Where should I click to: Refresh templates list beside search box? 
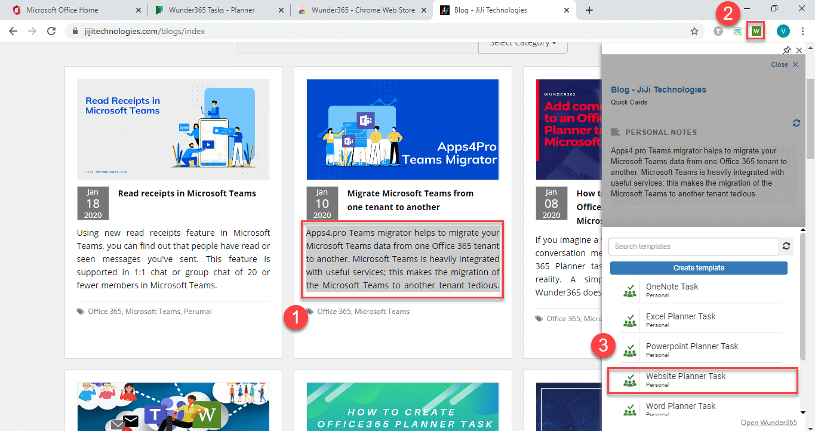click(x=787, y=247)
